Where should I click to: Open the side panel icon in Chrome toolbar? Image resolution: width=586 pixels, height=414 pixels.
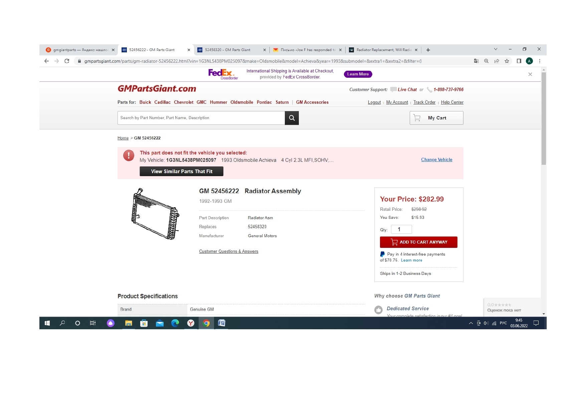[x=519, y=61]
